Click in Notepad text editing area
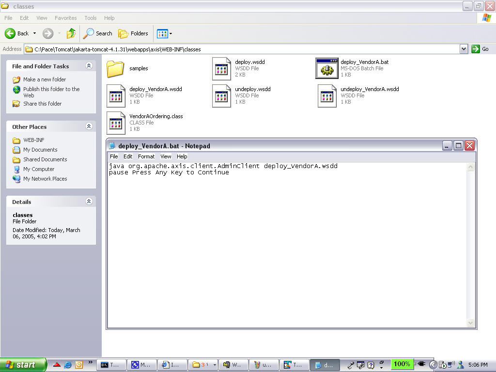 287,245
